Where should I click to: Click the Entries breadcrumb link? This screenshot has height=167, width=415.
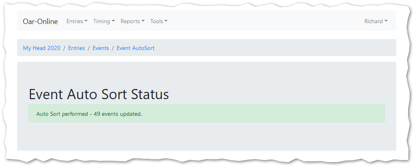tap(77, 48)
